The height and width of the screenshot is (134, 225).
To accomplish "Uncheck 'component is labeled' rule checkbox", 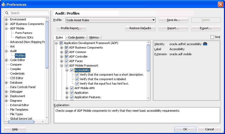I will pyautogui.click(x=77, y=79).
